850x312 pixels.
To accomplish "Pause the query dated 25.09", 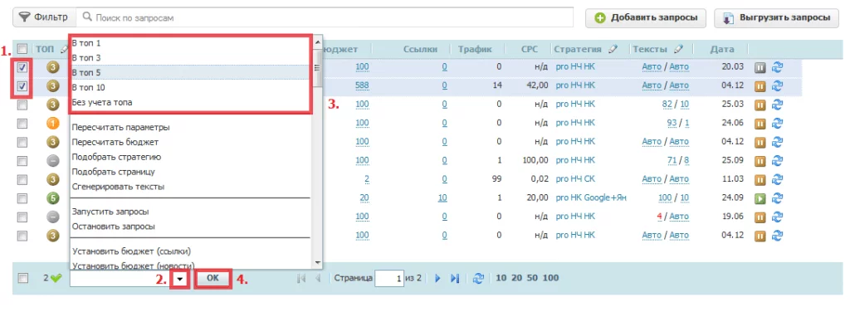I will point(760,161).
